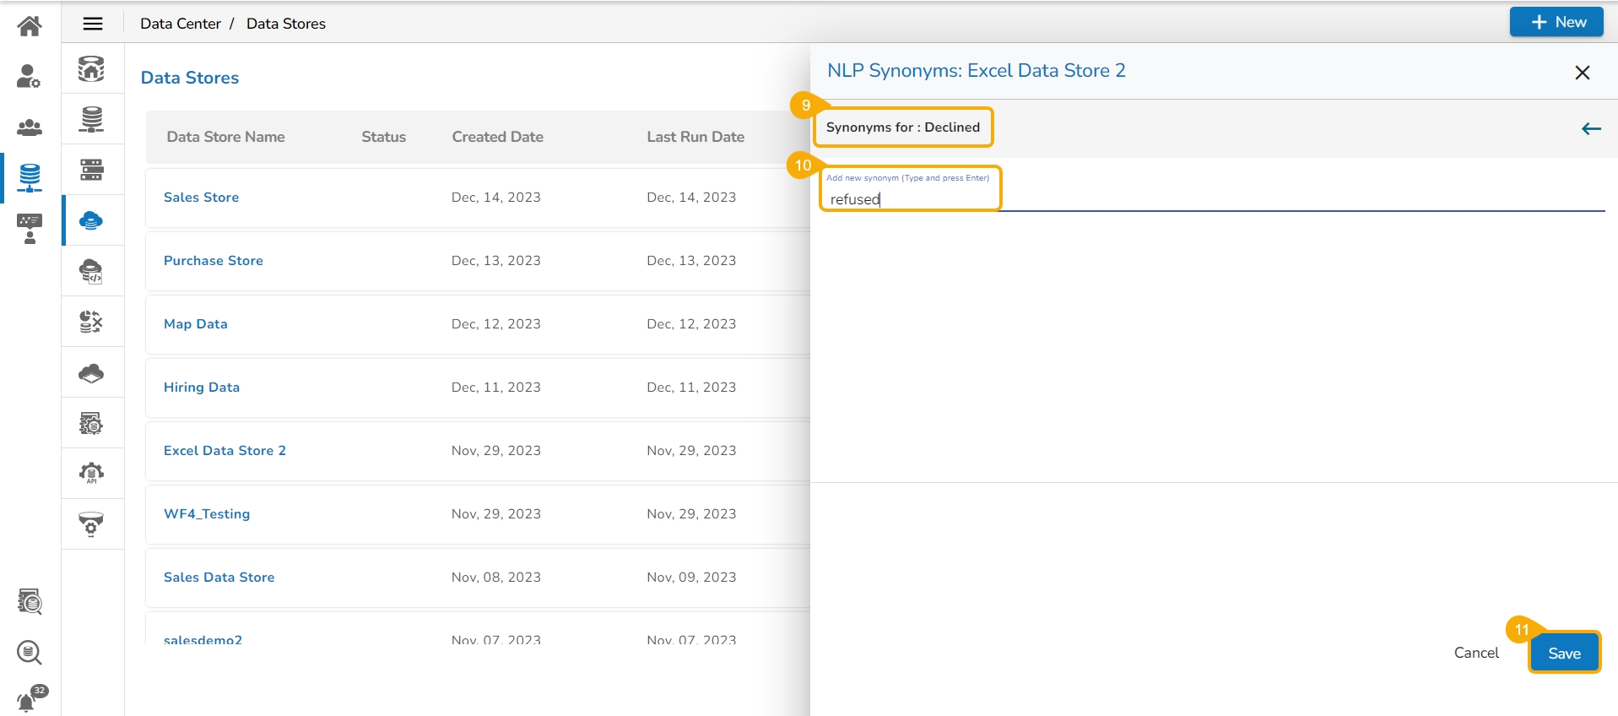Click the Cancel button
This screenshot has height=716, width=1618.
1476,654
